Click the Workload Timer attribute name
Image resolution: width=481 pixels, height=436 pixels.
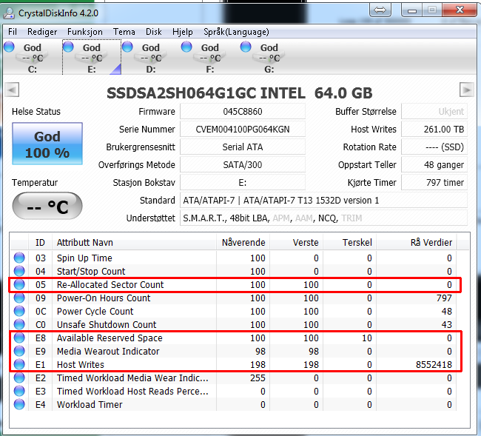point(90,404)
